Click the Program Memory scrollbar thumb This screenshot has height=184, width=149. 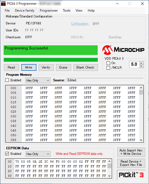click(x=141, y=92)
